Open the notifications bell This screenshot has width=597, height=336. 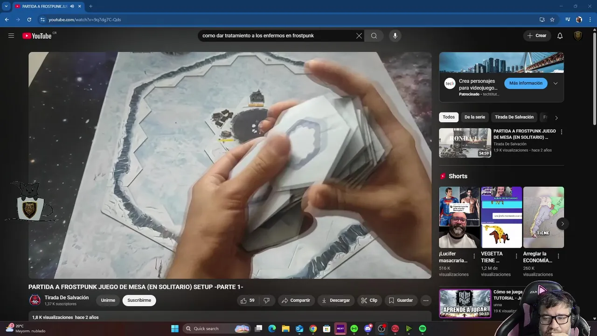pos(560,36)
